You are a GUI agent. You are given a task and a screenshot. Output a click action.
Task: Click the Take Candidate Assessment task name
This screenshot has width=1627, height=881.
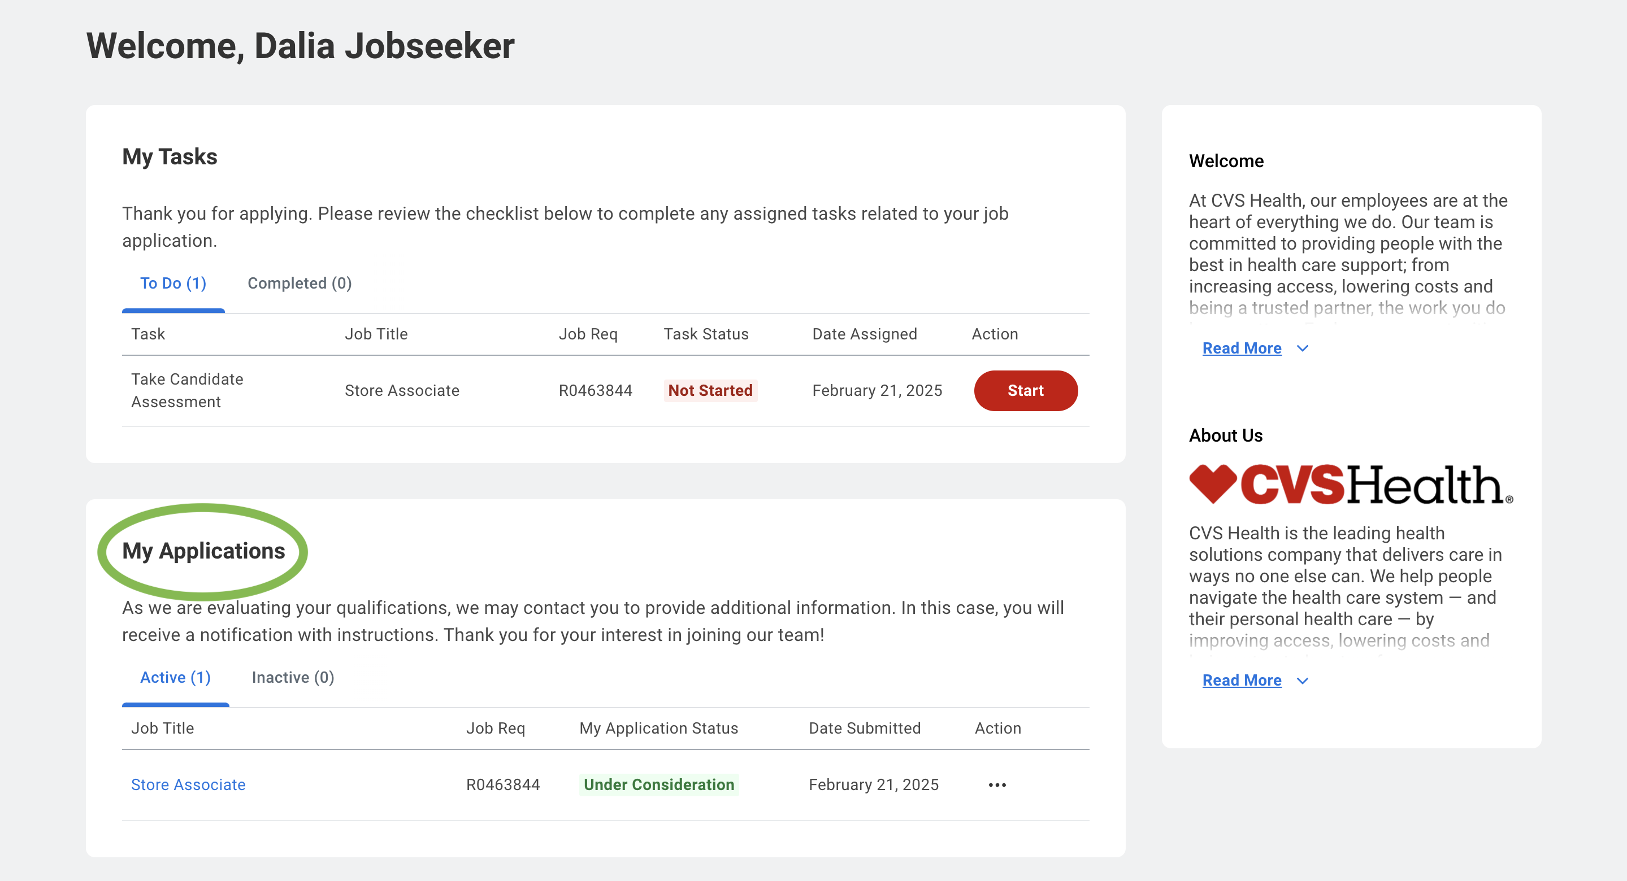tap(187, 391)
